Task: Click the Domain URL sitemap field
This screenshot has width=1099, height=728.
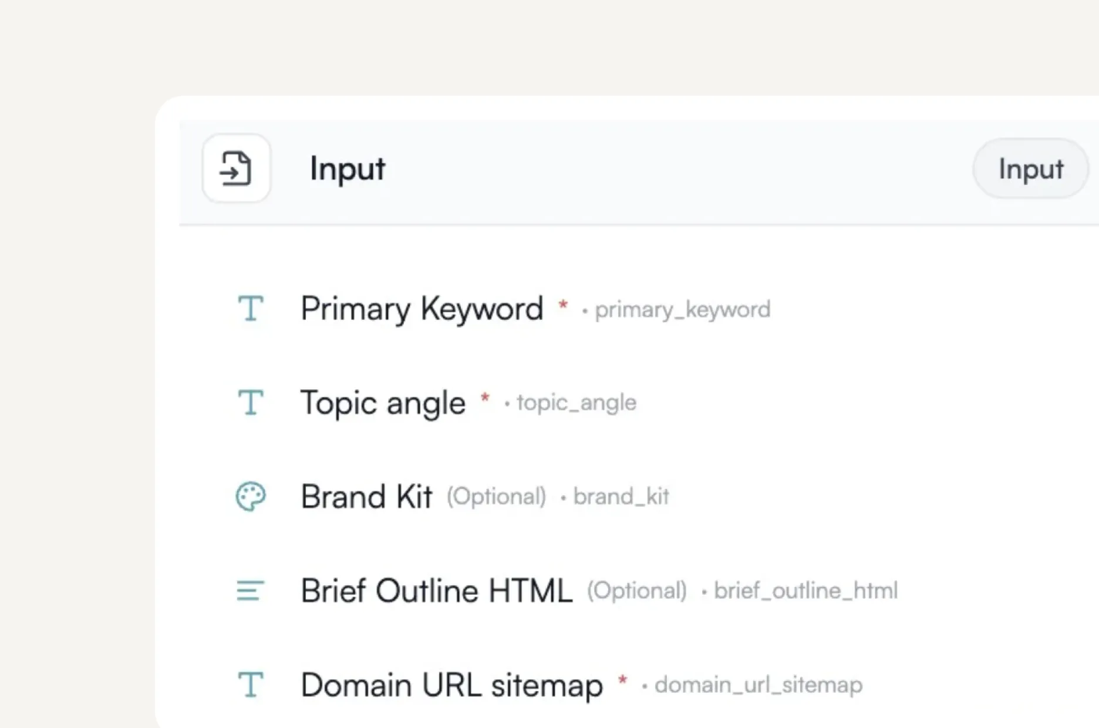Action: pyautogui.click(x=452, y=683)
